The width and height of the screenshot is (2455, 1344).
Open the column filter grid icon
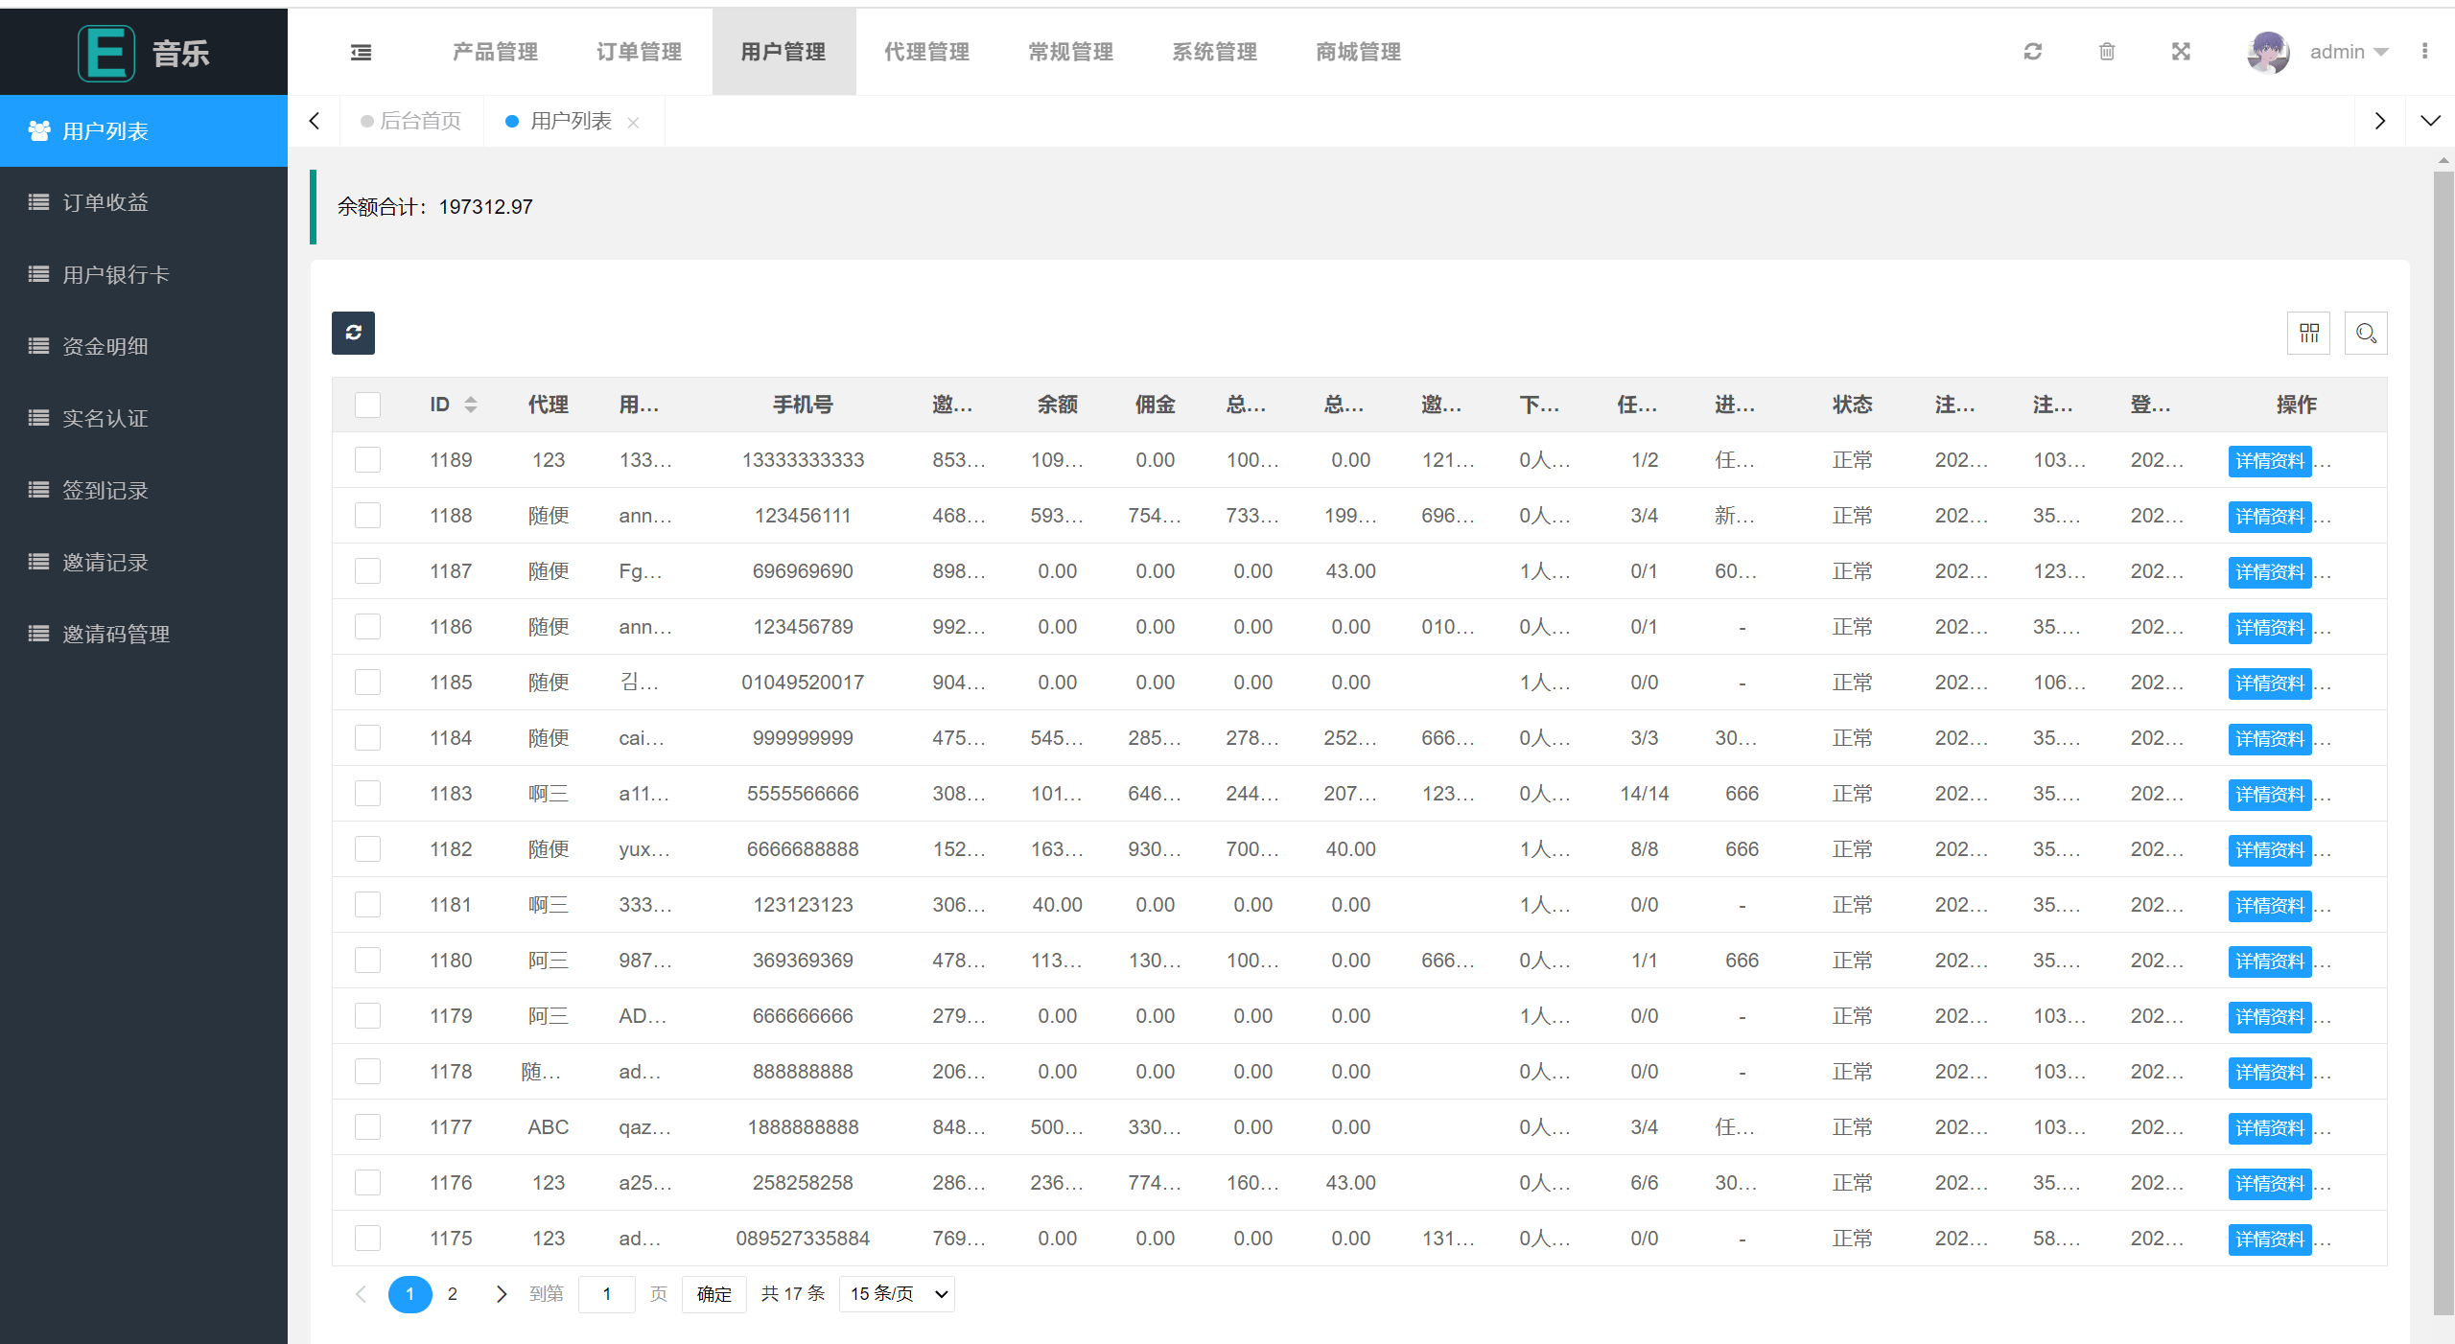pyautogui.click(x=2308, y=333)
